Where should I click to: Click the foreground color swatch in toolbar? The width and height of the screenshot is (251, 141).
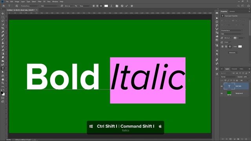[x=2, y=93]
